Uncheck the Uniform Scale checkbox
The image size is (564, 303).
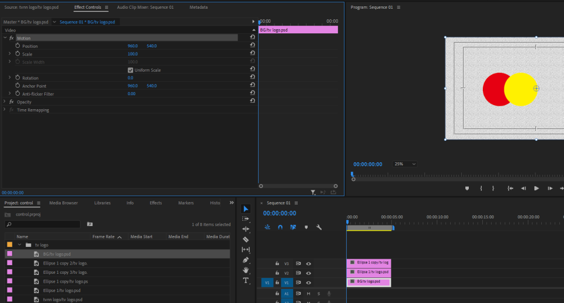[x=131, y=70]
